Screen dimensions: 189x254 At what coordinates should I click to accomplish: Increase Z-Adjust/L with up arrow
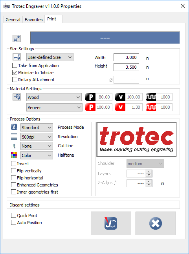[x=149, y=182]
